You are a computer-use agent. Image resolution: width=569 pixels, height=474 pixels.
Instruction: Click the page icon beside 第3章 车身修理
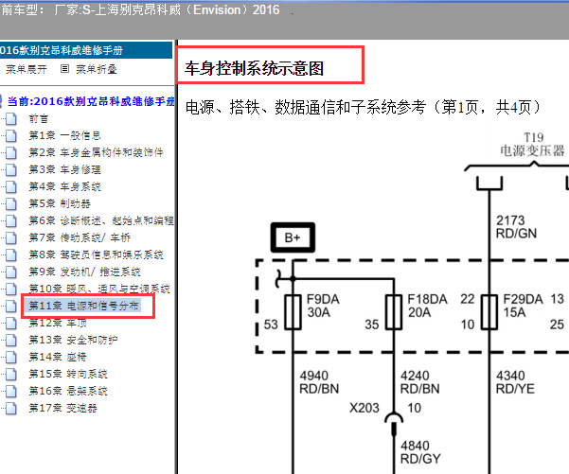point(11,169)
